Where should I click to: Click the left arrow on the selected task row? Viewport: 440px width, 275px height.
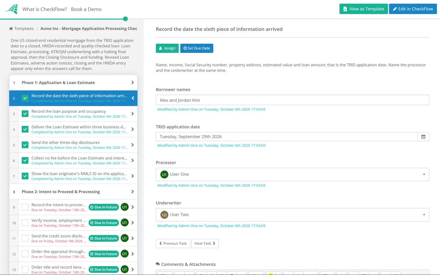tap(133, 98)
